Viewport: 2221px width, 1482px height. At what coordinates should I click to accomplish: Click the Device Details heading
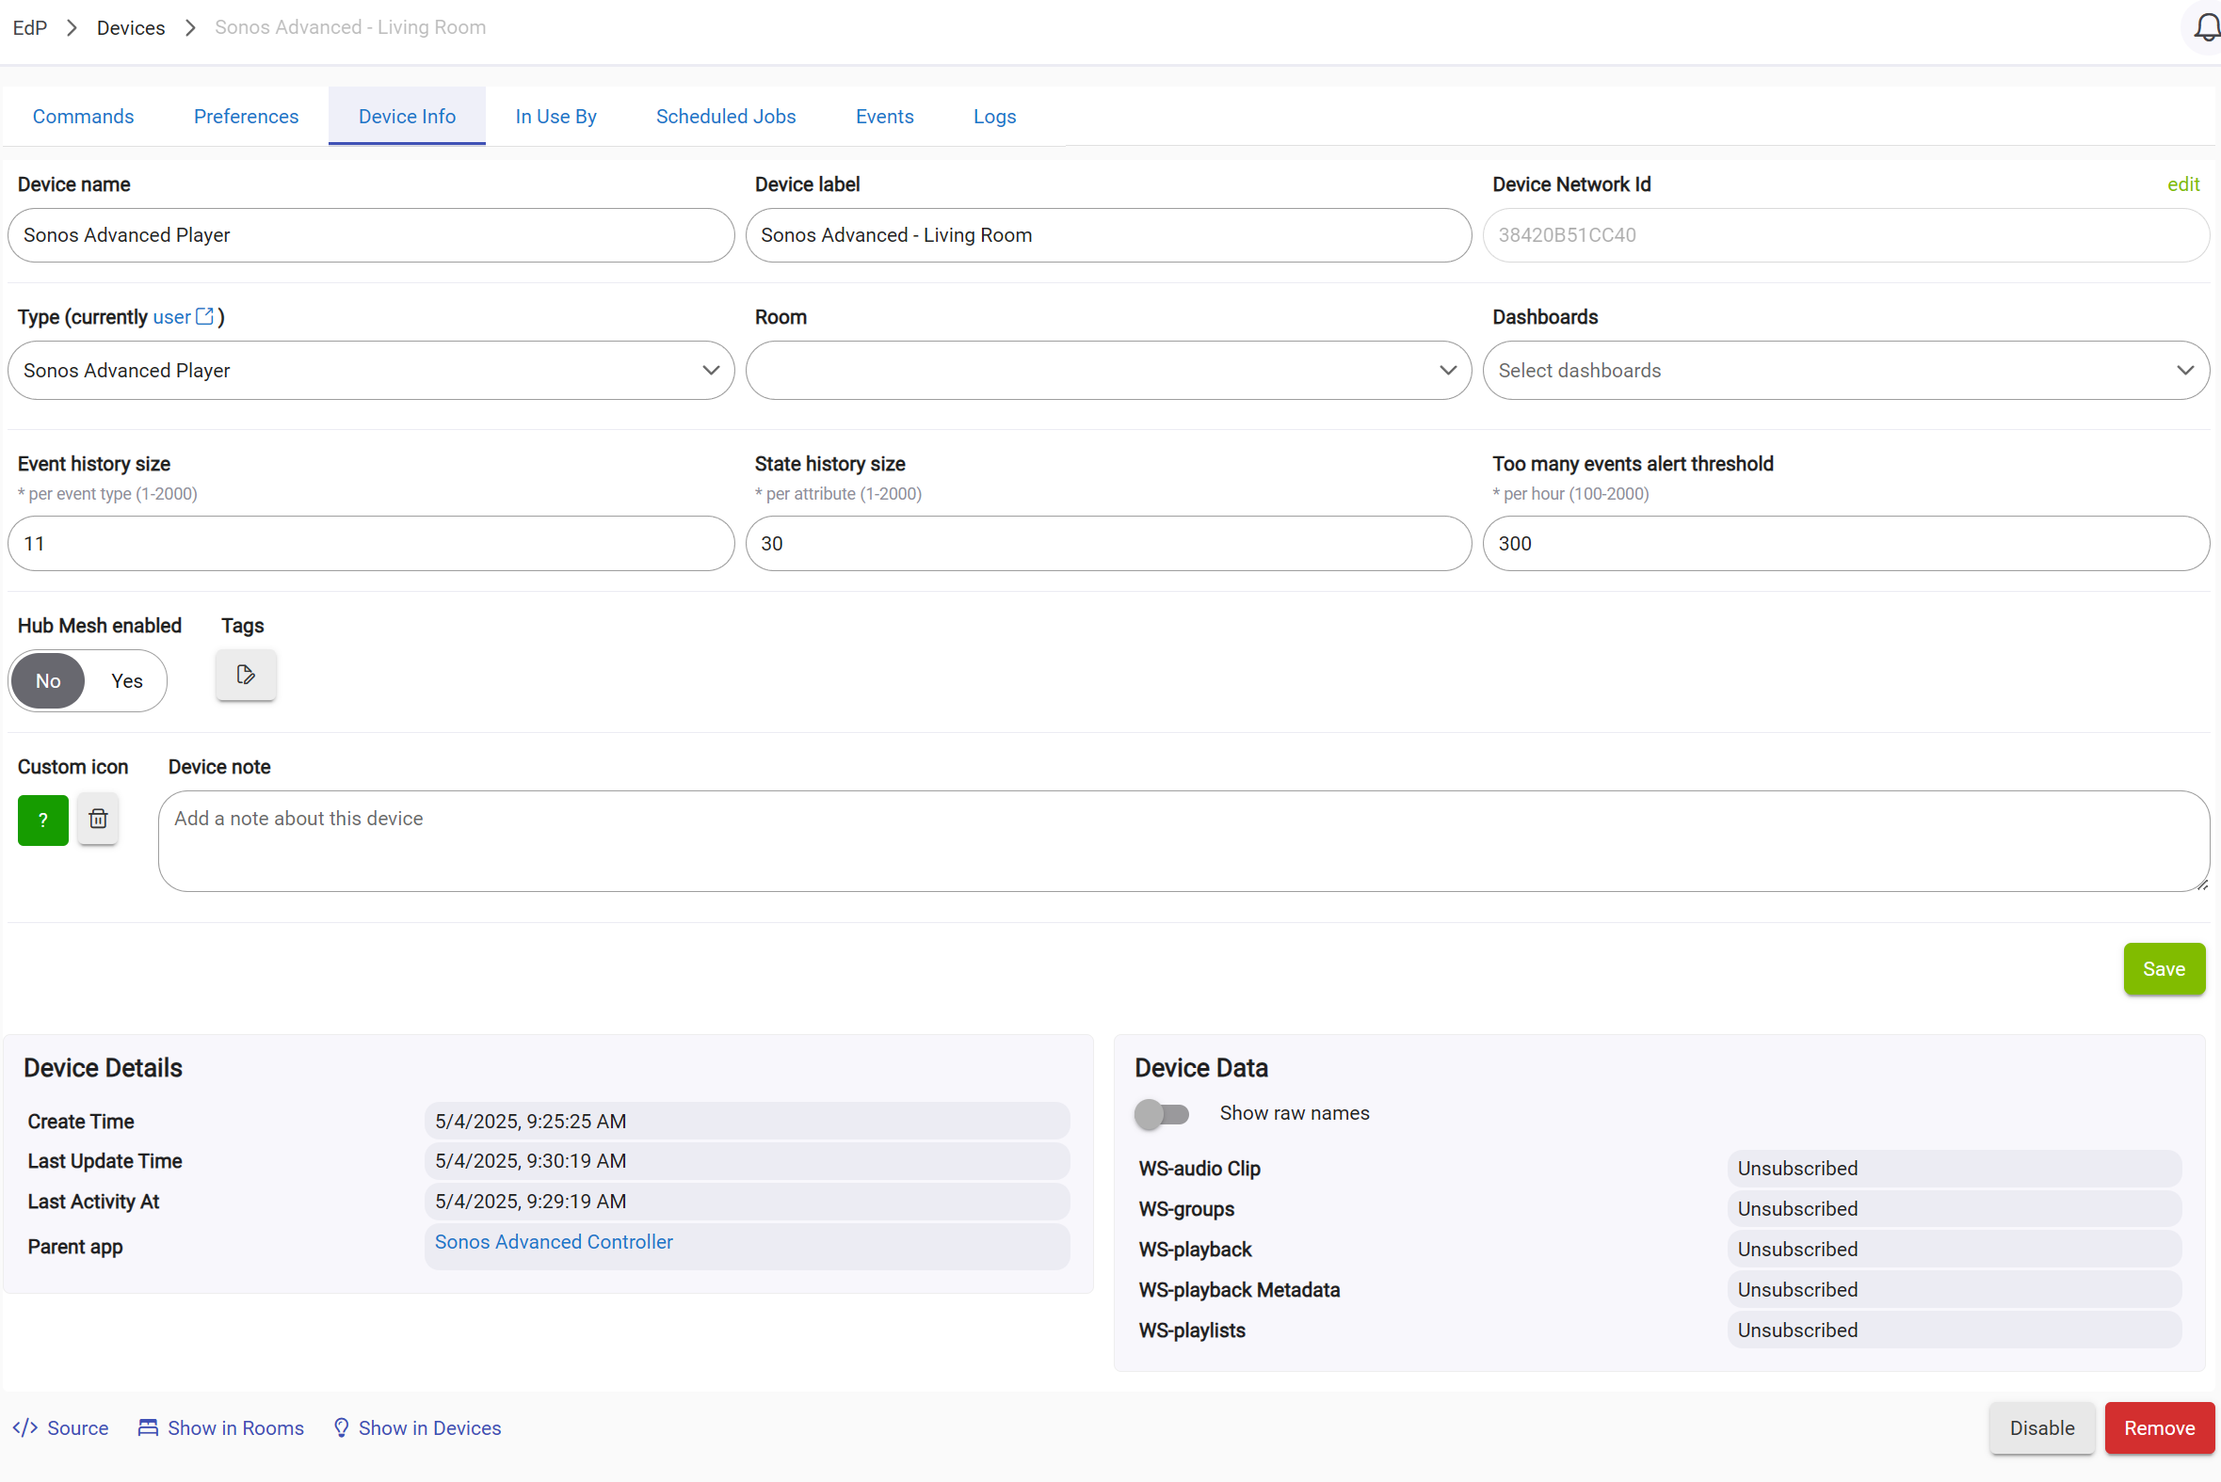coord(103,1068)
